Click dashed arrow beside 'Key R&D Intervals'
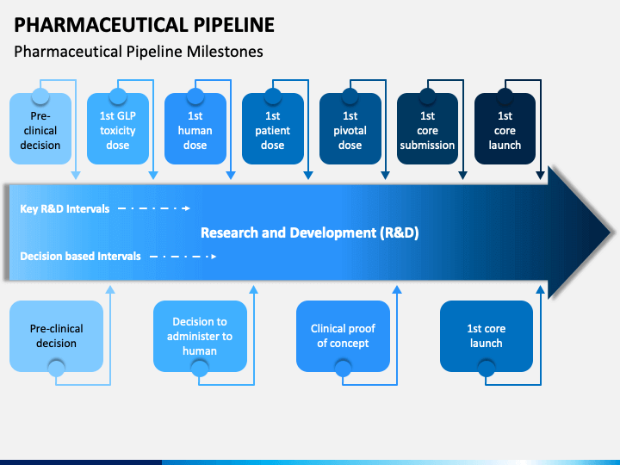This screenshot has height=465, width=620. 154,208
